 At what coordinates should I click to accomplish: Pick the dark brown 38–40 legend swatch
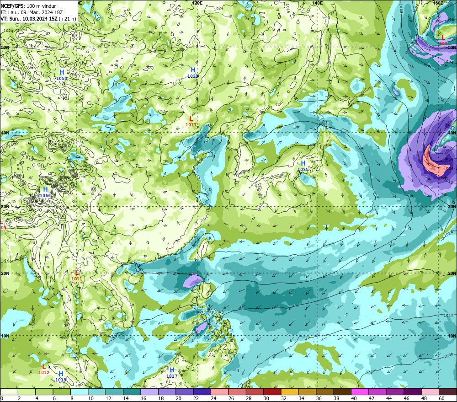342,391
